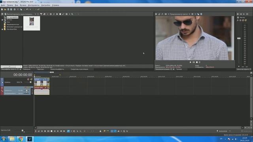The width and height of the screenshot is (253, 142).
Task: Switch to the Explorer tab
Action: pos(26,69)
